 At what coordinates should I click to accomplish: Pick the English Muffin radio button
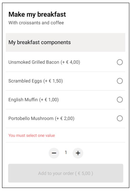pos(120,100)
